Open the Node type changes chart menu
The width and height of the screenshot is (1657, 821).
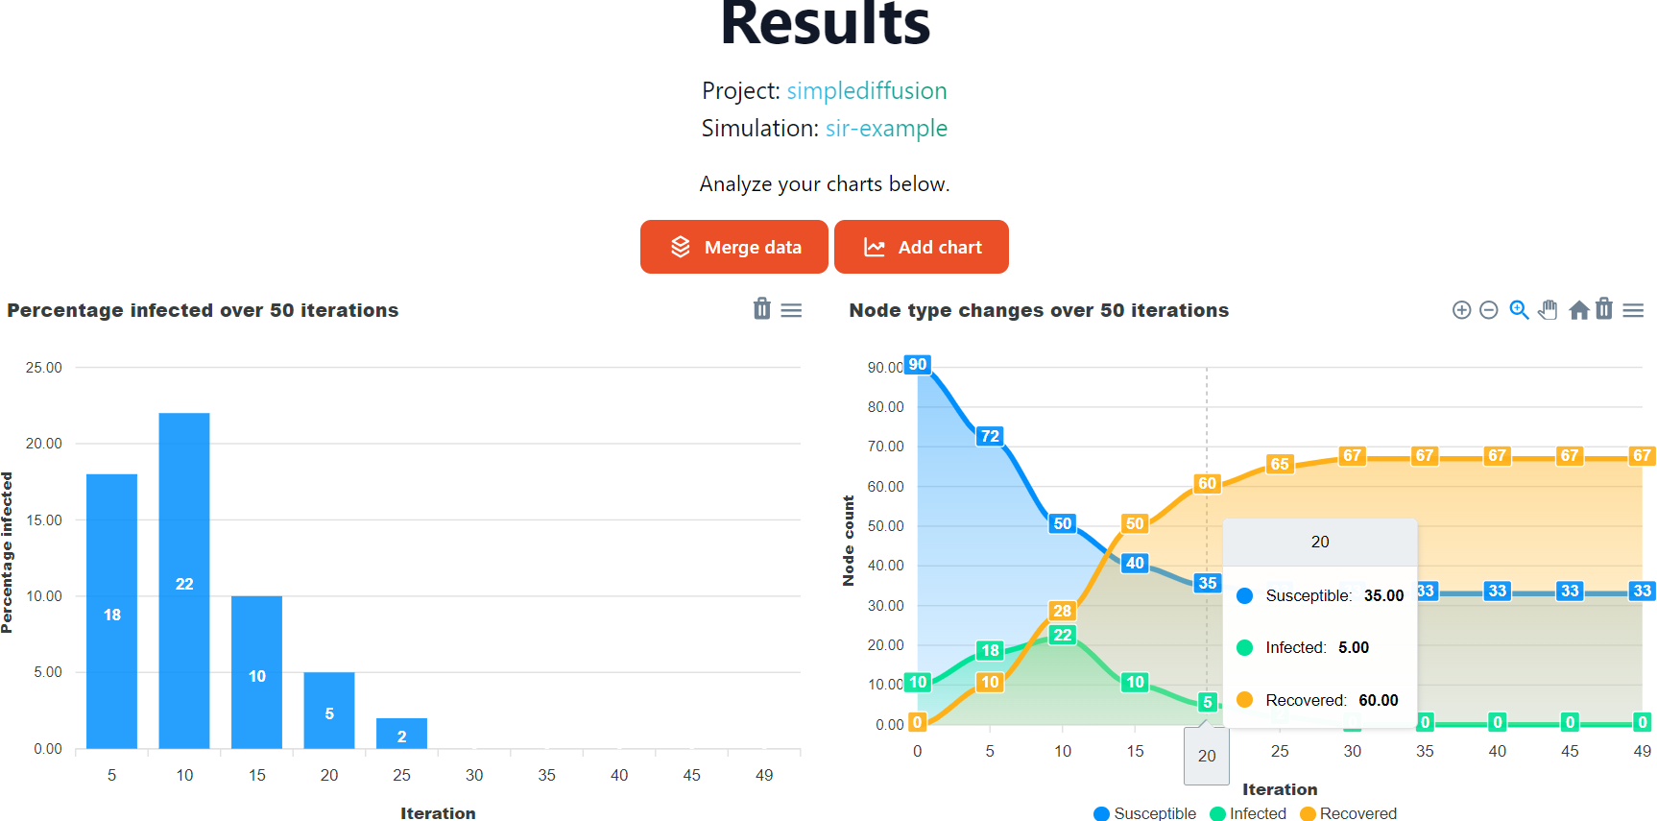click(1633, 310)
